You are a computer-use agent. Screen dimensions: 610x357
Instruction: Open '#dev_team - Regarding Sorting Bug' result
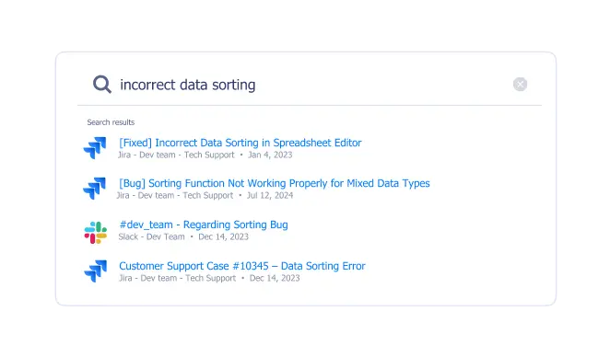(204, 225)
